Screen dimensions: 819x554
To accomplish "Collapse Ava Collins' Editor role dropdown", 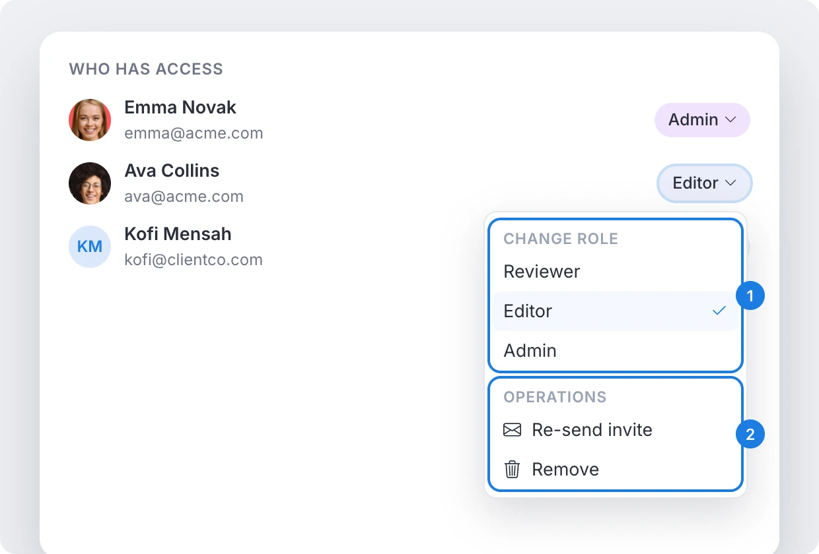I will 705,183.
